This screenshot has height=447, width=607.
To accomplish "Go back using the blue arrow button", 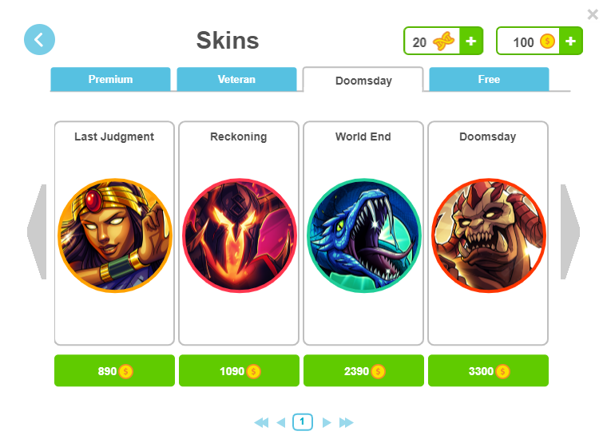I will 39,39.
